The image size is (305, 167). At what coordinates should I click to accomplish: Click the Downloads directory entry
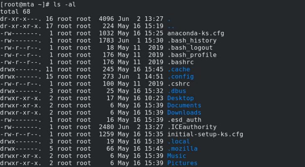click(184, 113)
